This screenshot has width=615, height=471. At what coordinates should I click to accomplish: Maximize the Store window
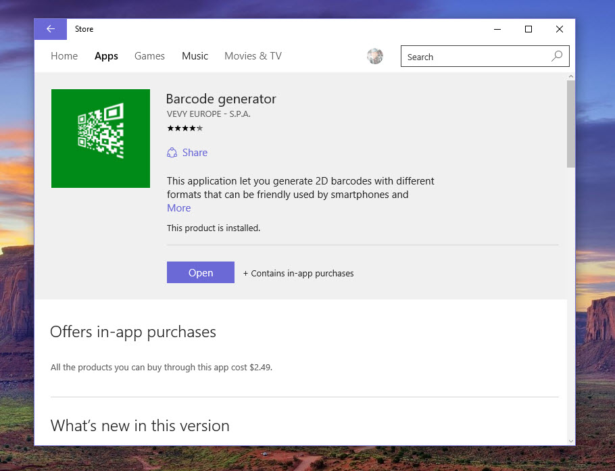pyautogui.click(x=528, y=29)
